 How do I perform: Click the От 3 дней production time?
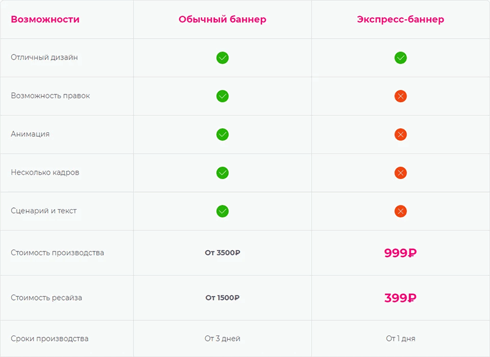(222, 339)
